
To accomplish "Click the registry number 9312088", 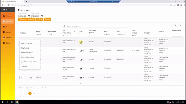I will (x=38, y=78).
